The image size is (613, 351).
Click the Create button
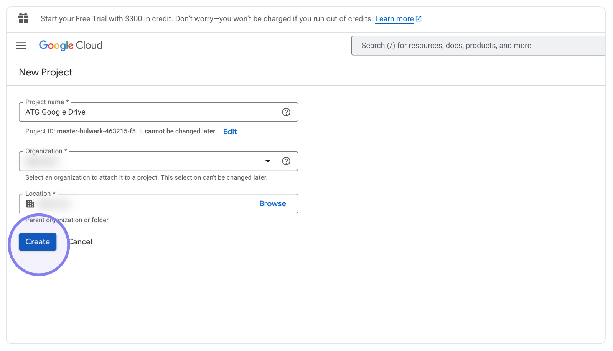tap(38, 242)
